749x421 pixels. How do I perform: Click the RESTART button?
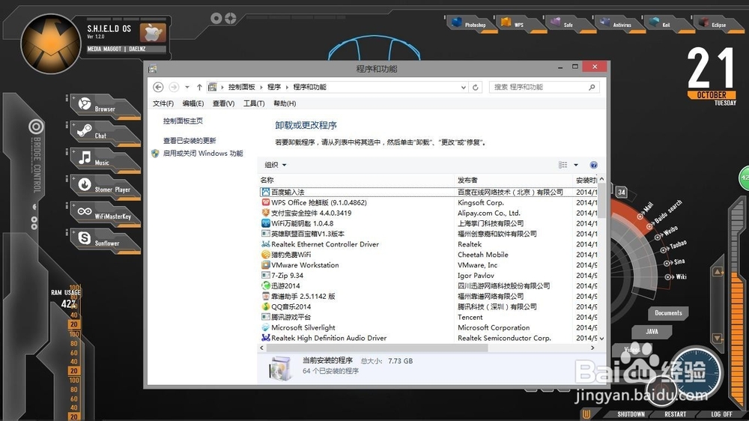675,414
